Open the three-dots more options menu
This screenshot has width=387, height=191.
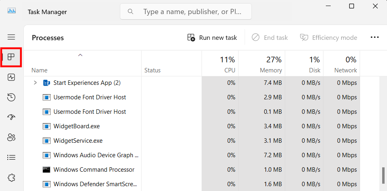point(375,37)
